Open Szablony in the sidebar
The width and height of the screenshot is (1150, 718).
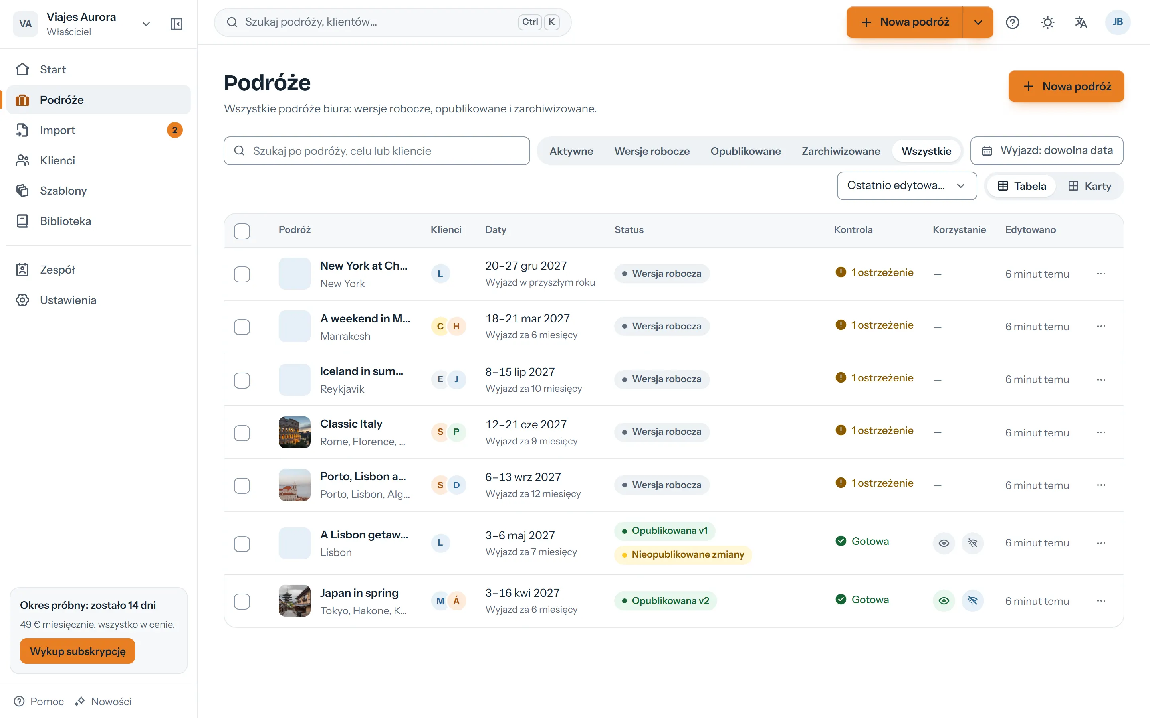click(x=98, y=191)
